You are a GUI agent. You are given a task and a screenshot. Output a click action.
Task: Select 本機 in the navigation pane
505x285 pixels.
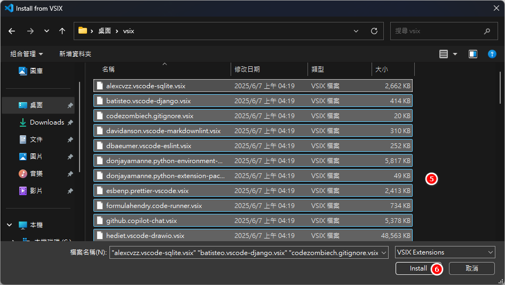click(x=36, y=225)
